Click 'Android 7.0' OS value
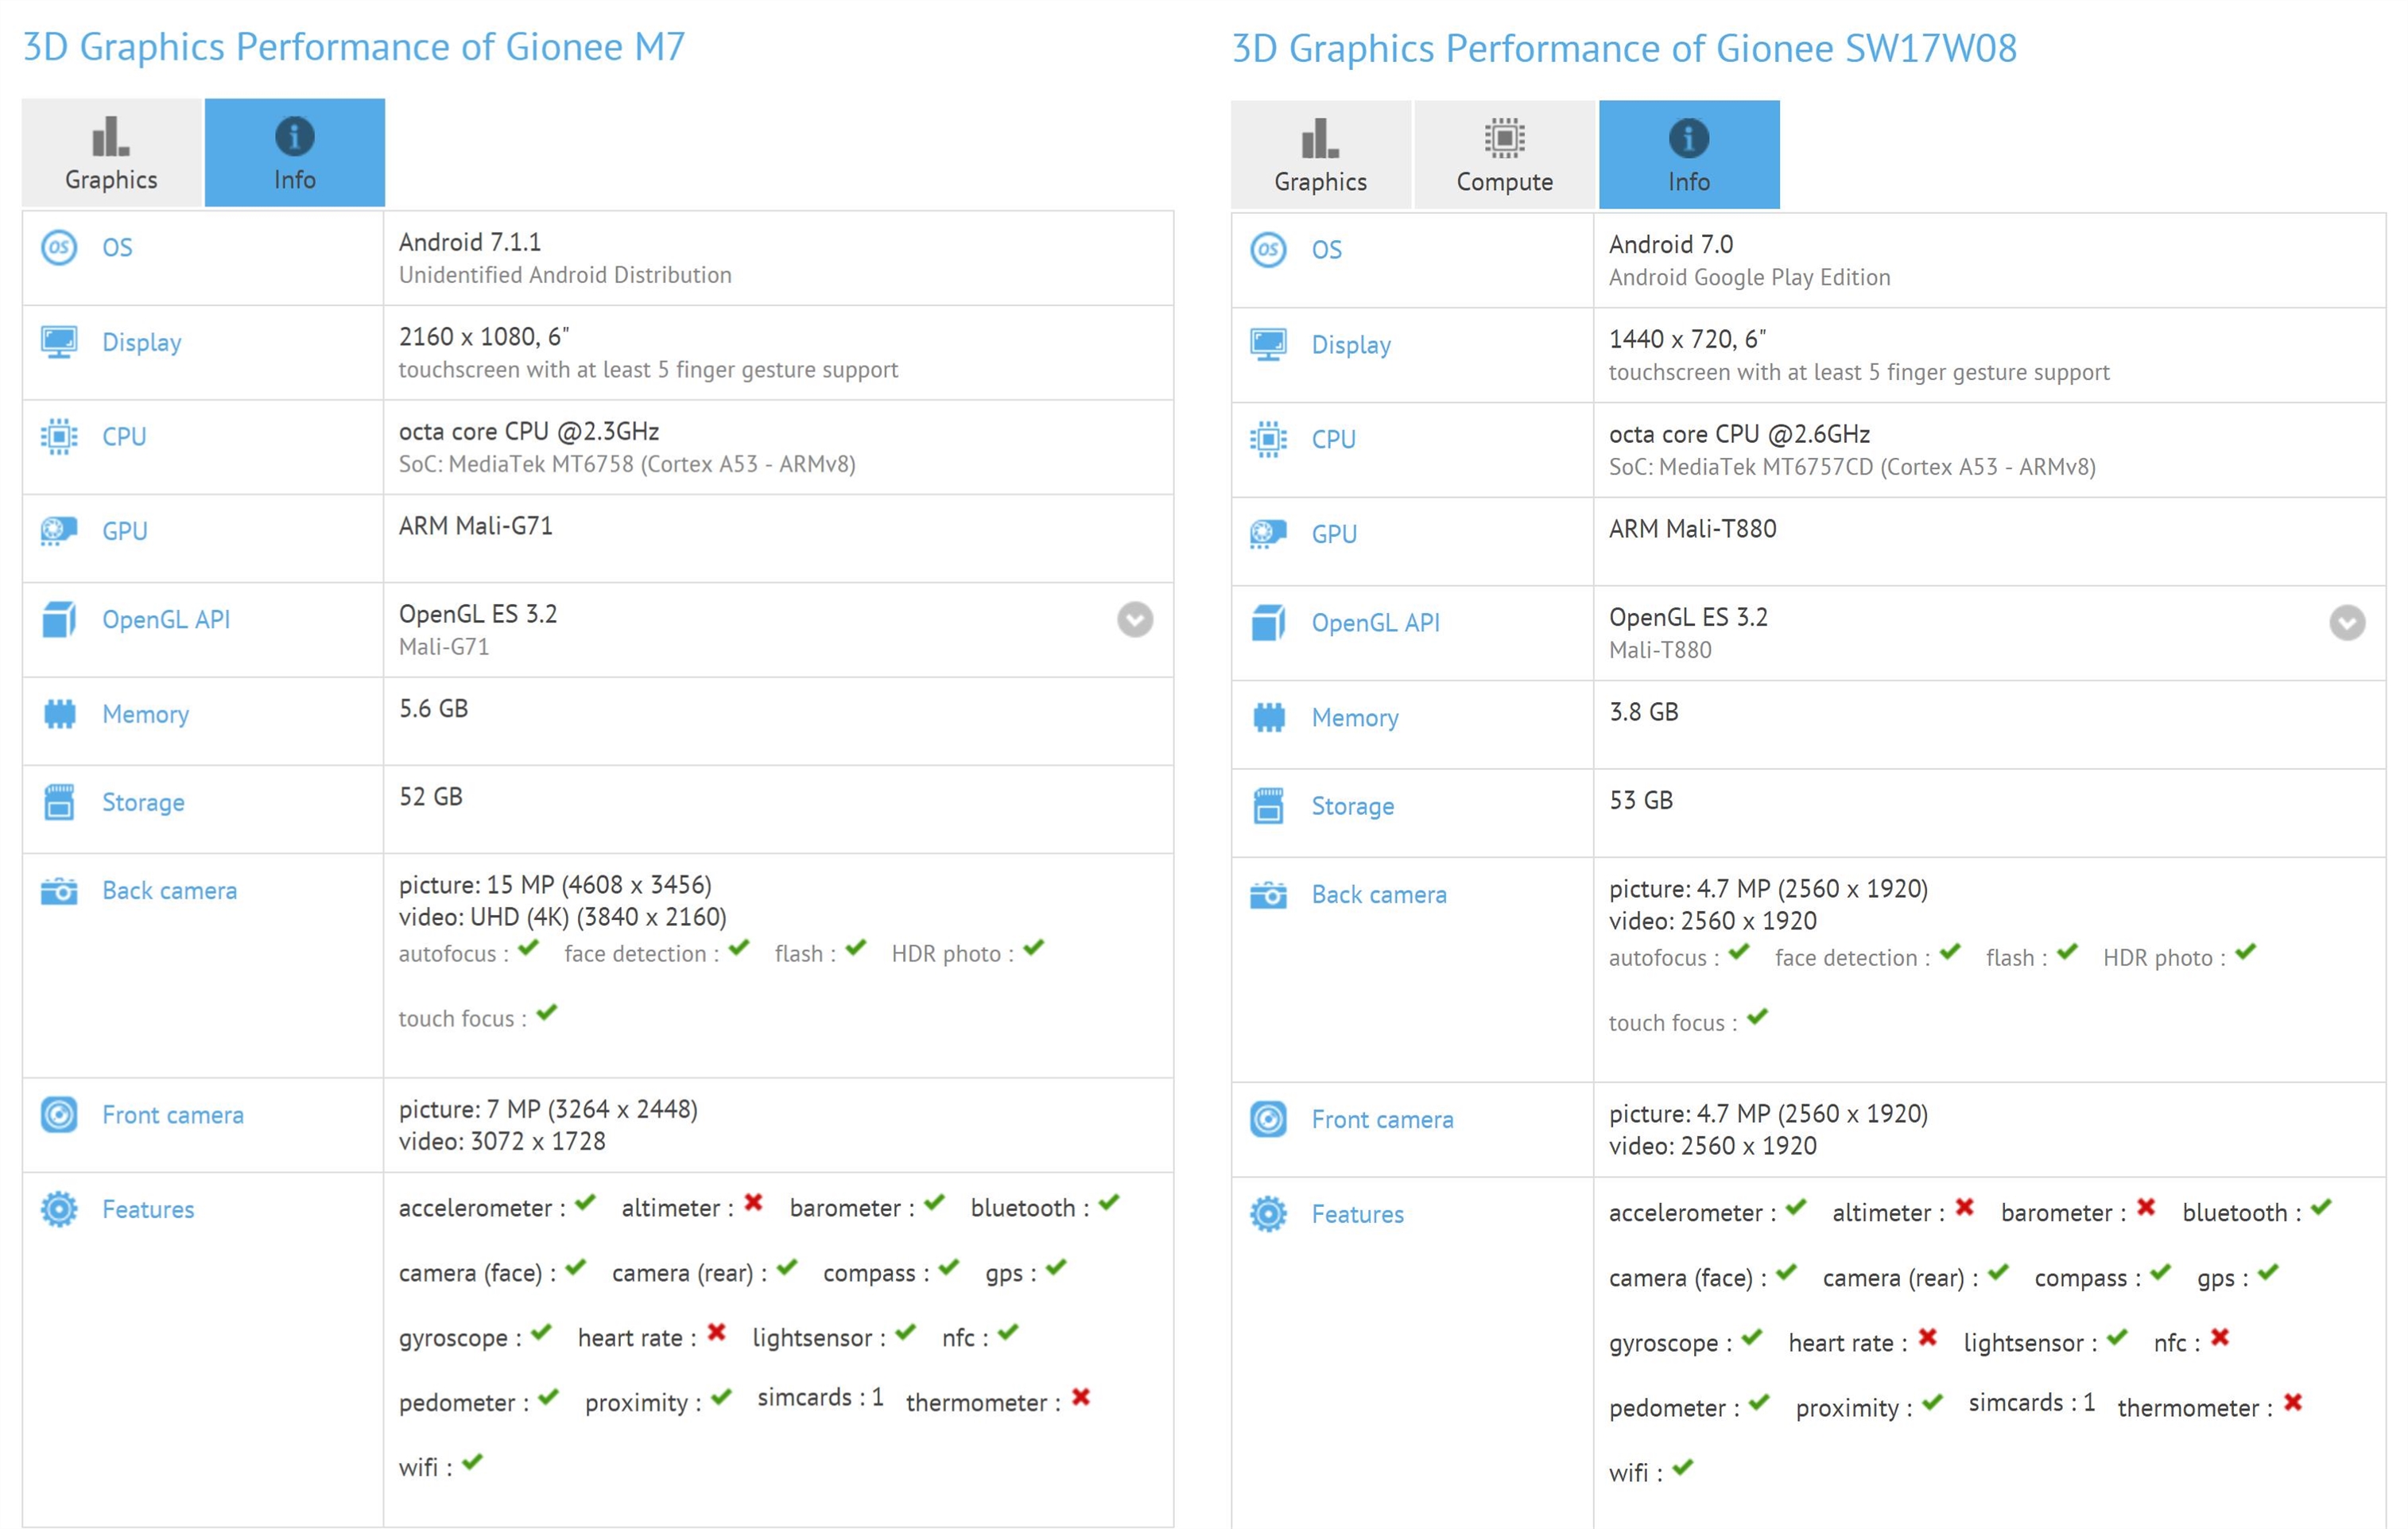The image size is (2408, 1529). pyautogui.click(x=1671, y=244)
